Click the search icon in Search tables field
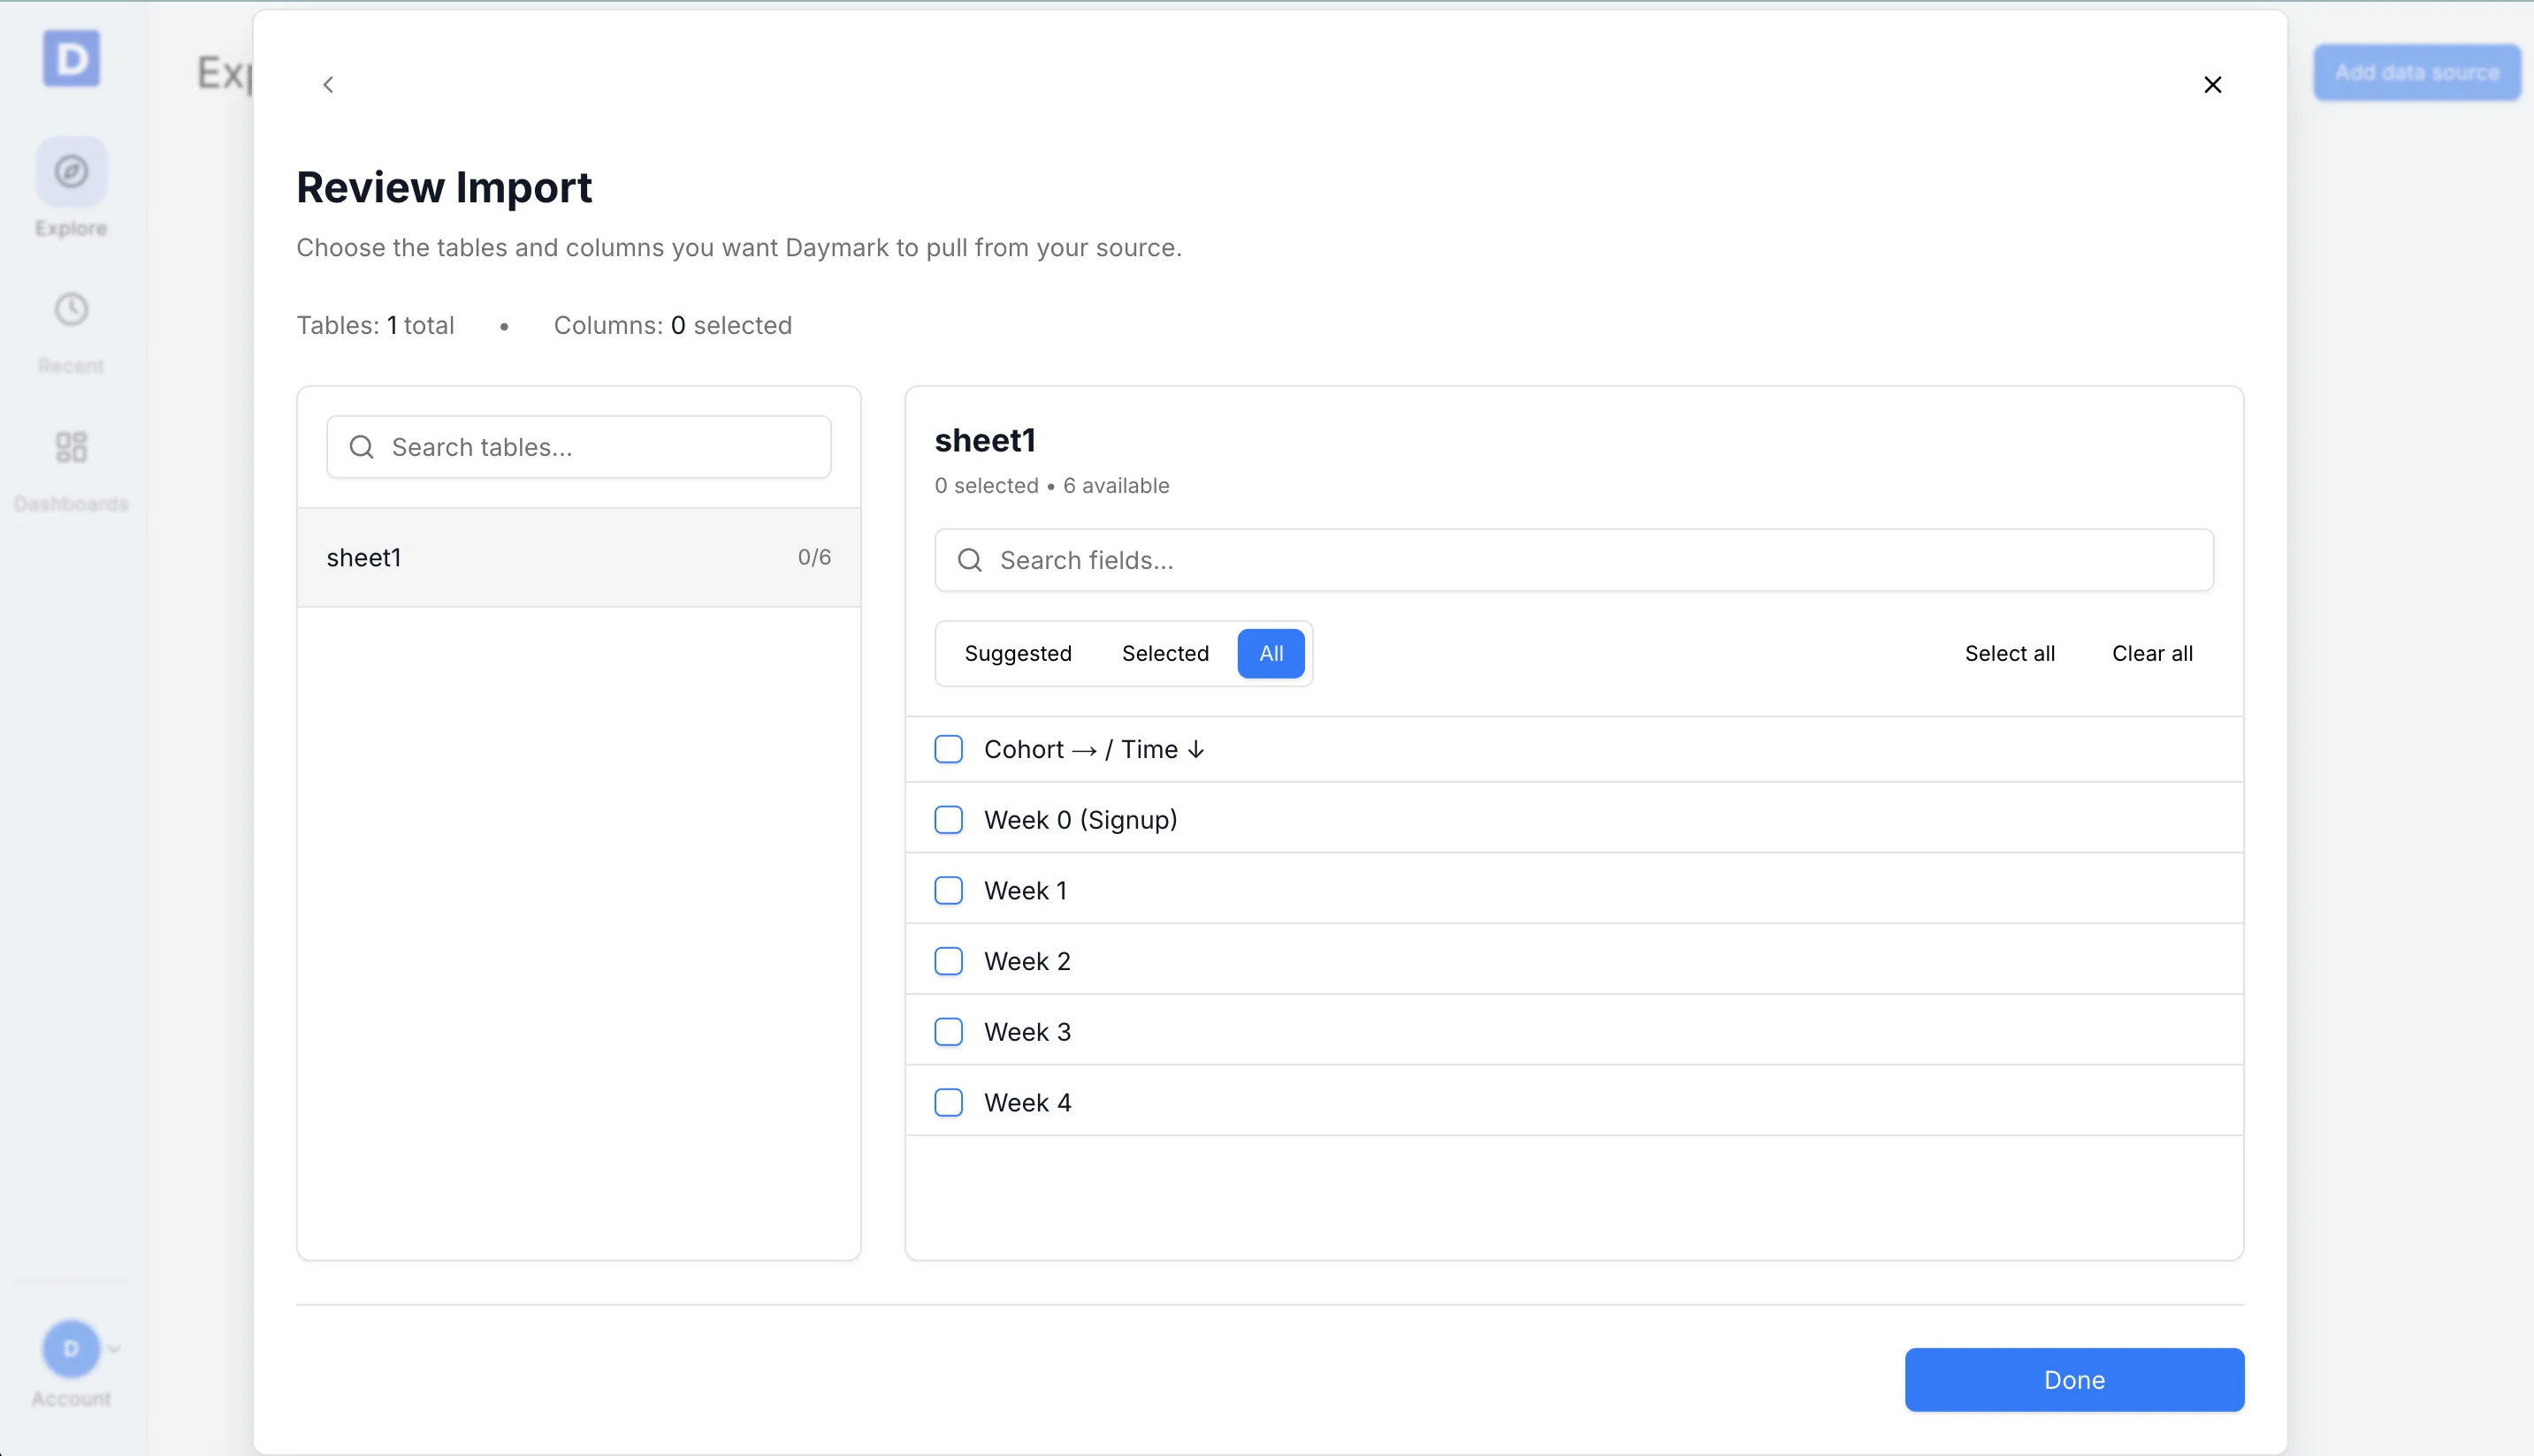 [362, 447]
